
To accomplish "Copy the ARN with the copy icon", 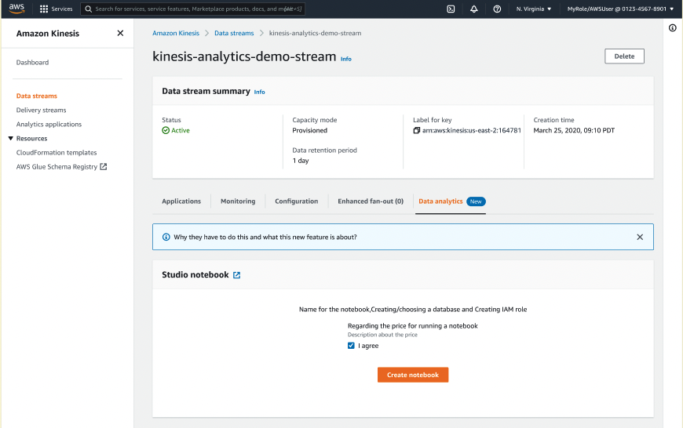I will pyautogui.click(x=416, y=130).
